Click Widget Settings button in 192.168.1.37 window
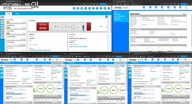Image resolution: width=192 pixels, height=104 pixels. point(57,63)
